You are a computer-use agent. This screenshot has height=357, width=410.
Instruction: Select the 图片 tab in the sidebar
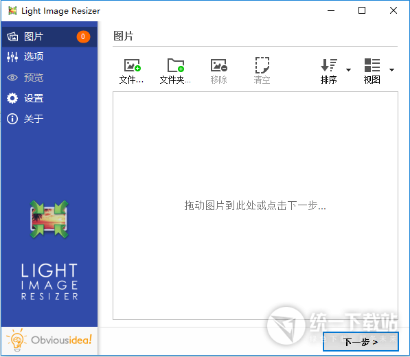coord(49,36)
